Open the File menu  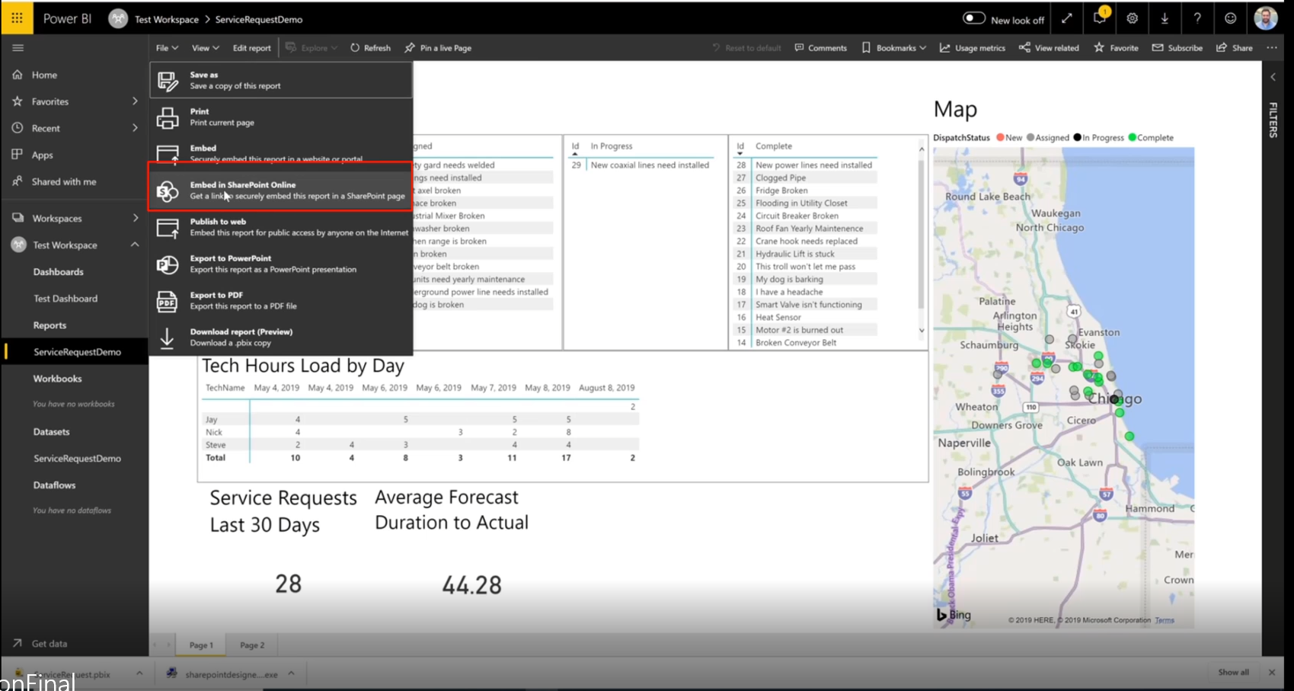[x=167, y=48]
